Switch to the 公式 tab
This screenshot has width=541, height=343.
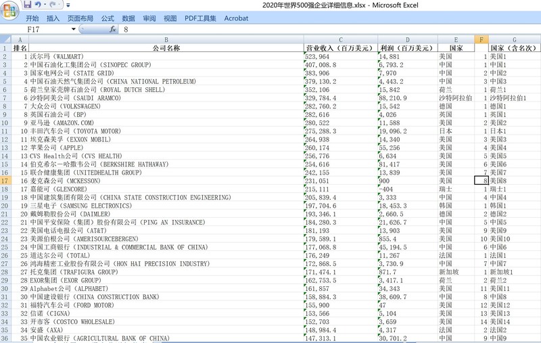click(x=108, y=18)
